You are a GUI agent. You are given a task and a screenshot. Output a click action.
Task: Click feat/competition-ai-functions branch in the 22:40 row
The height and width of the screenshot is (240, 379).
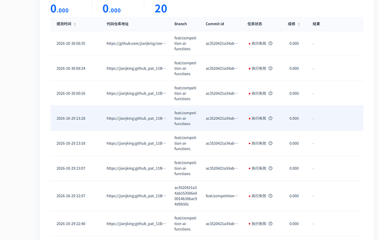(186, 224)
